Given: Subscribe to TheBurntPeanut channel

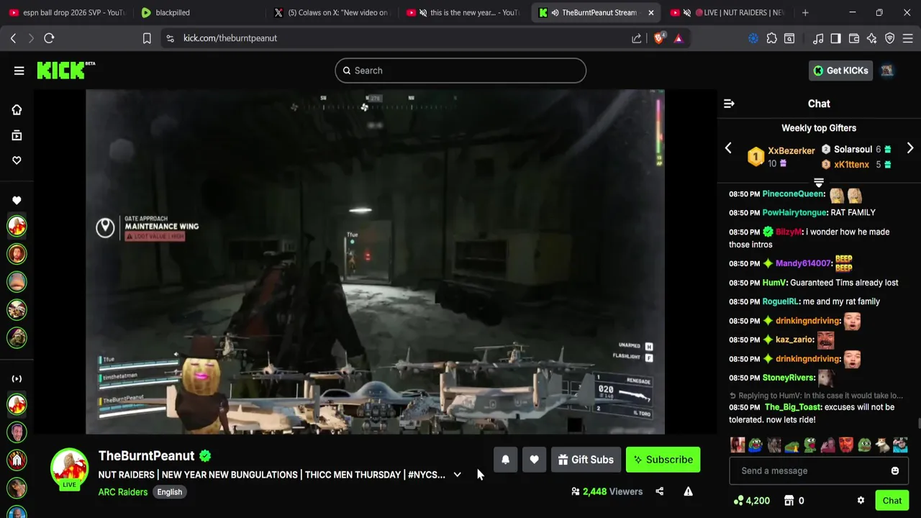Looking at the screenshot, I should pos(663,460).
